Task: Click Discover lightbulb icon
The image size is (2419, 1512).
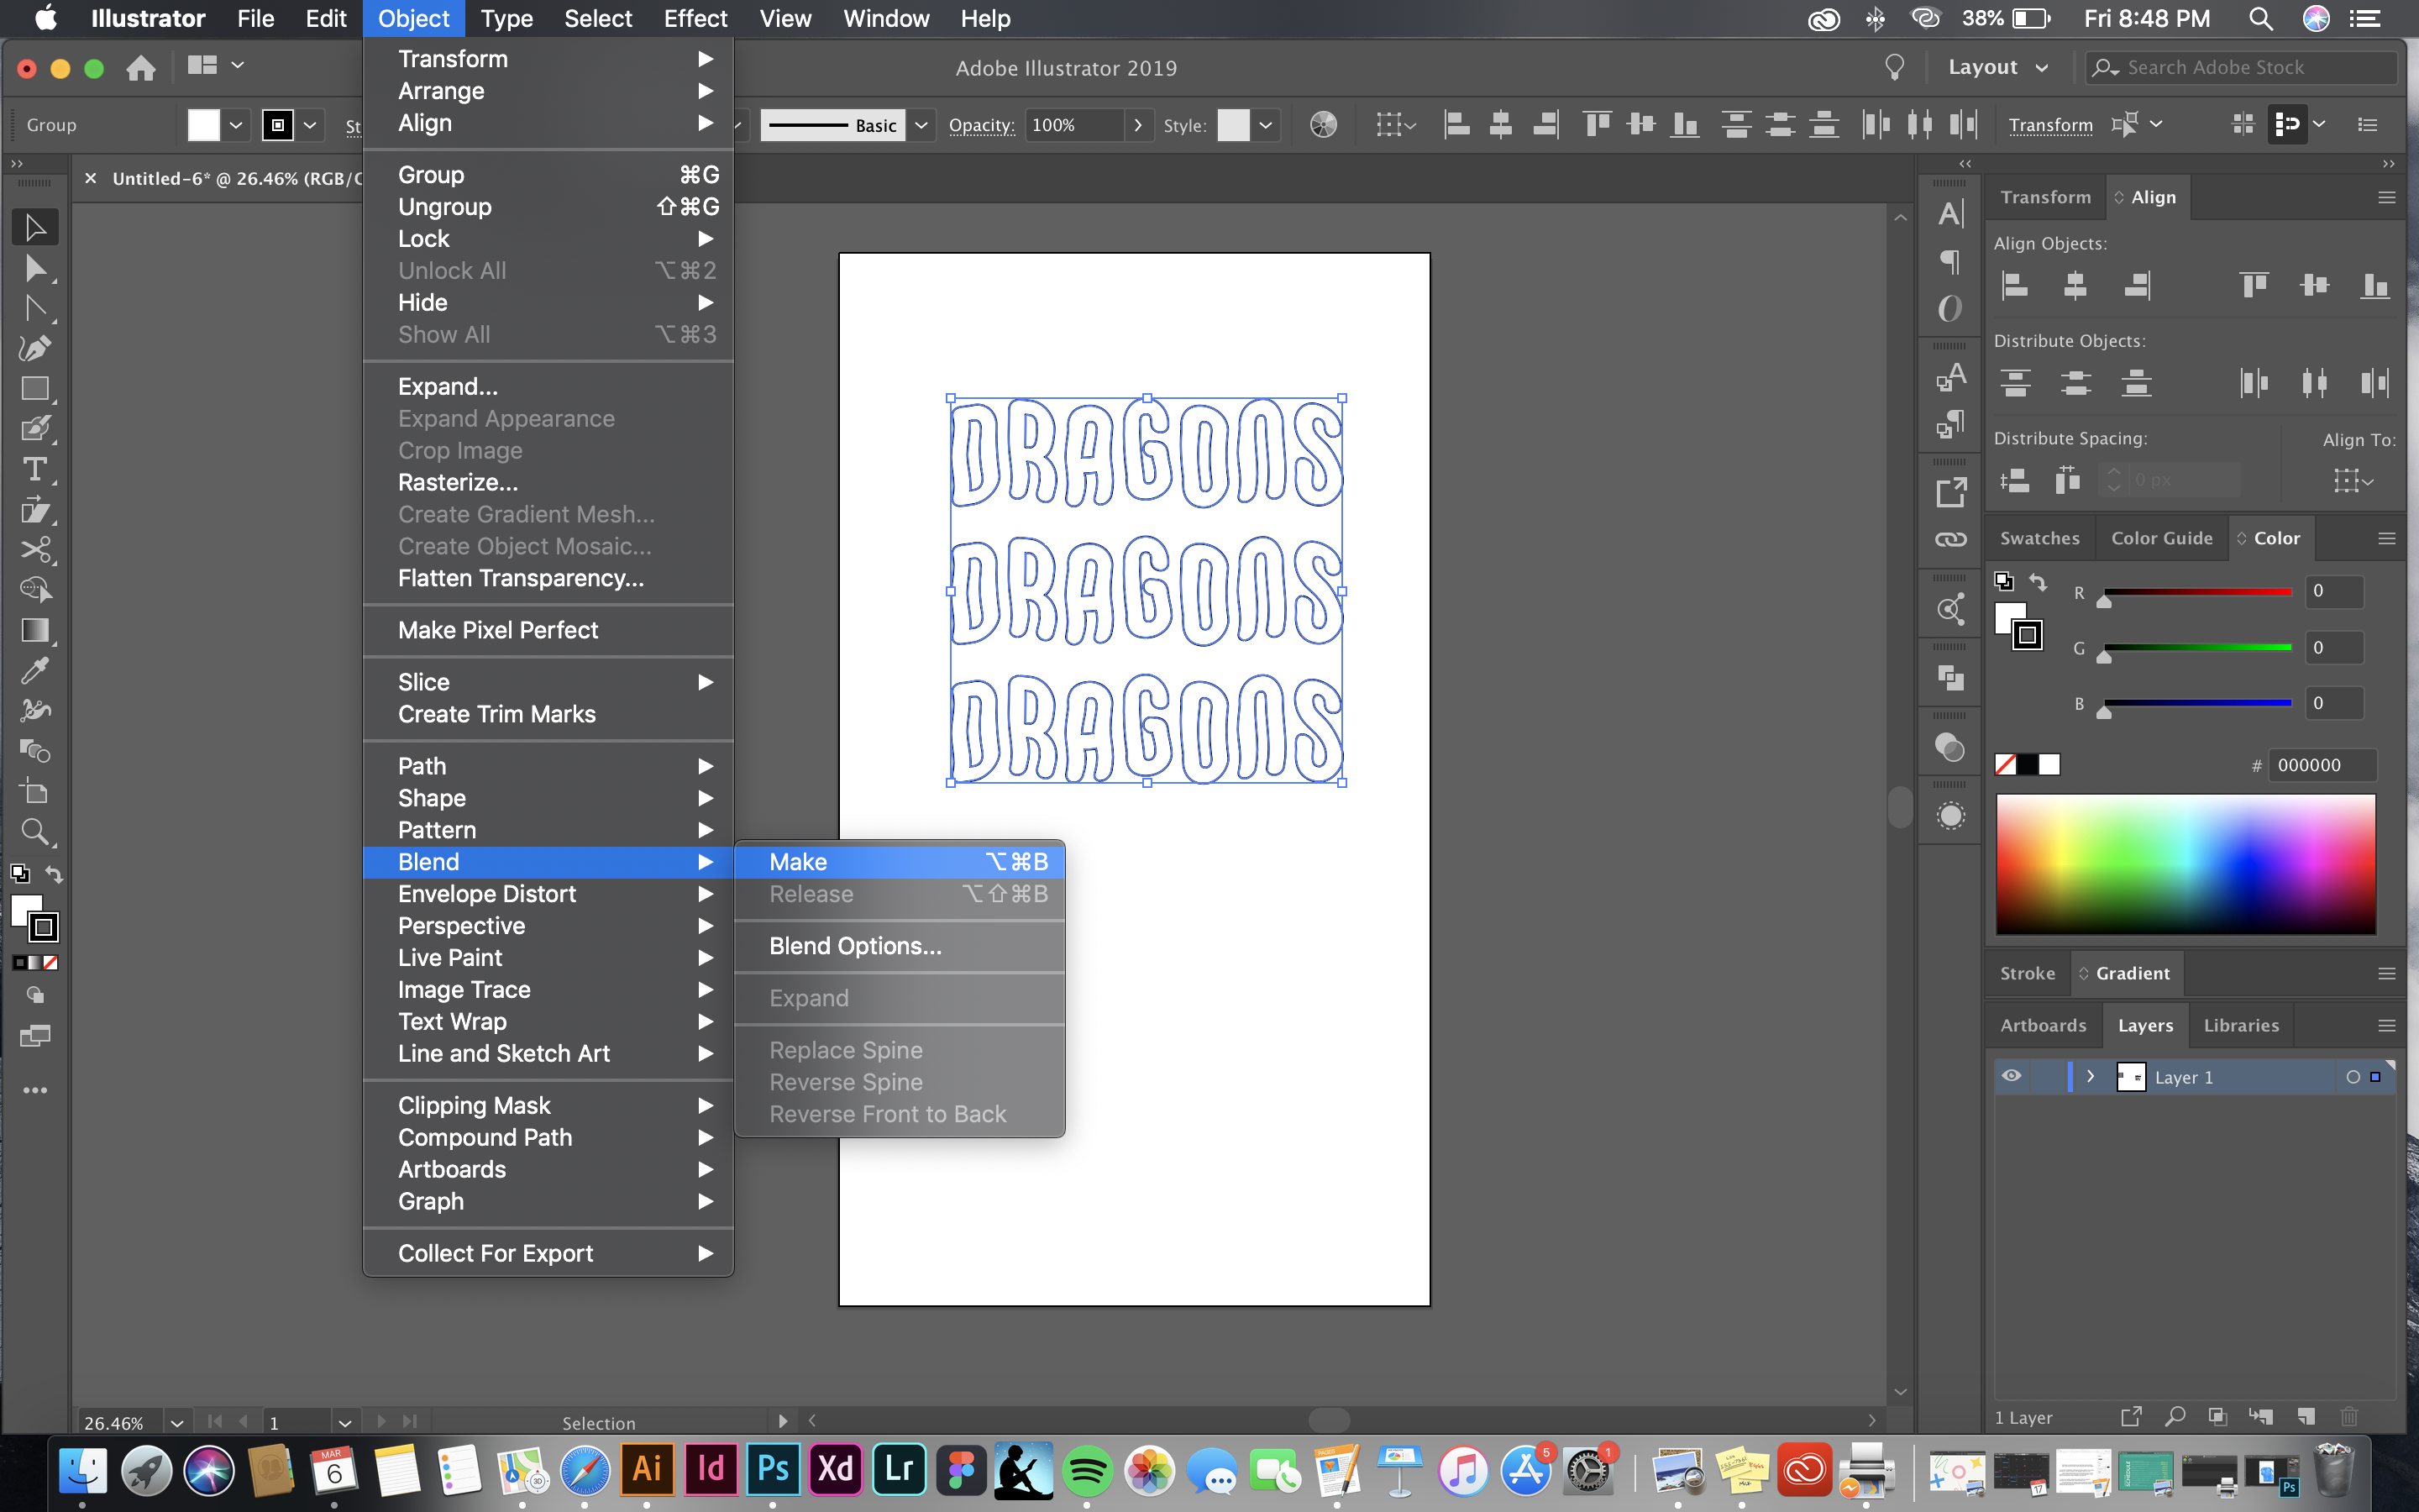Action: pos(1894,67)
